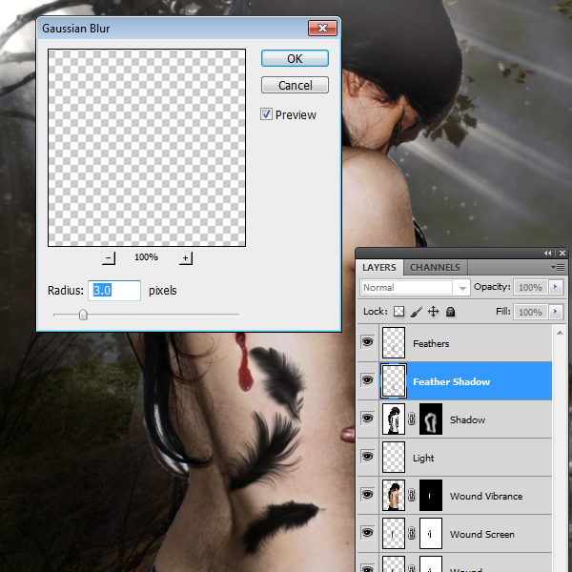Hide the Shadow layer
The width and height of the screenshot is (572, 572).
pos(368,419)
